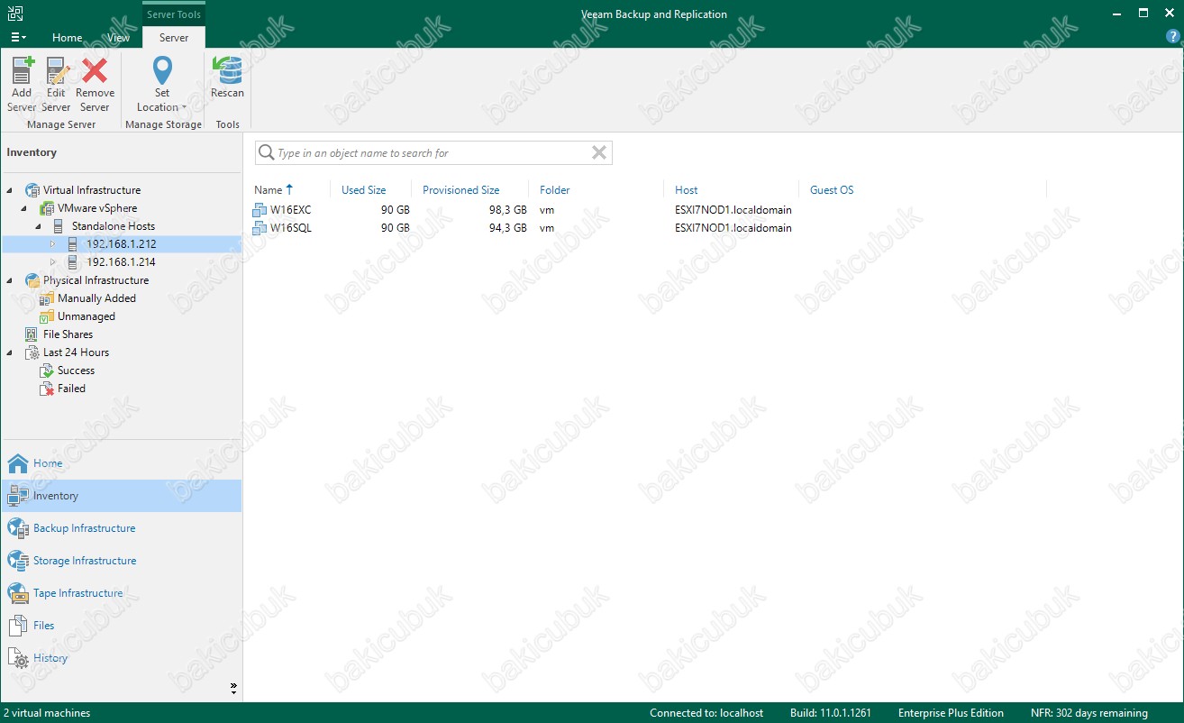1184x723 pixels.
Task: Click the Failed status icon in tree
Action: point(47,389)
